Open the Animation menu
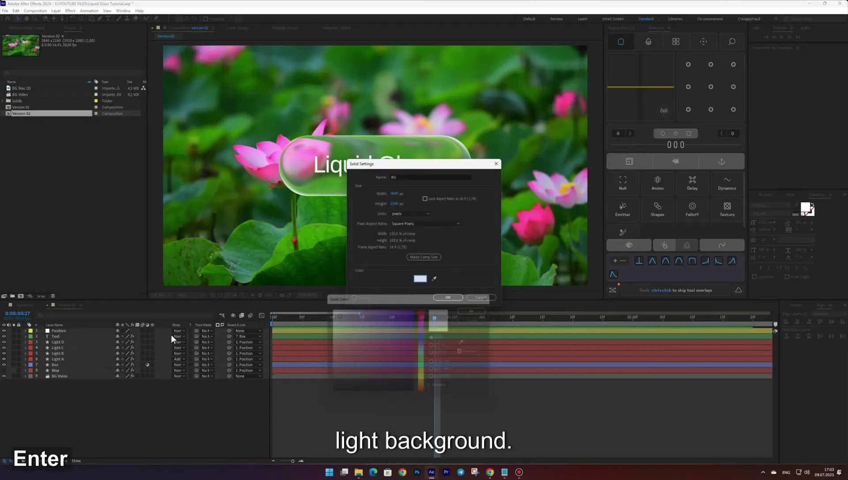848x480 pixels. pos(89,11)
